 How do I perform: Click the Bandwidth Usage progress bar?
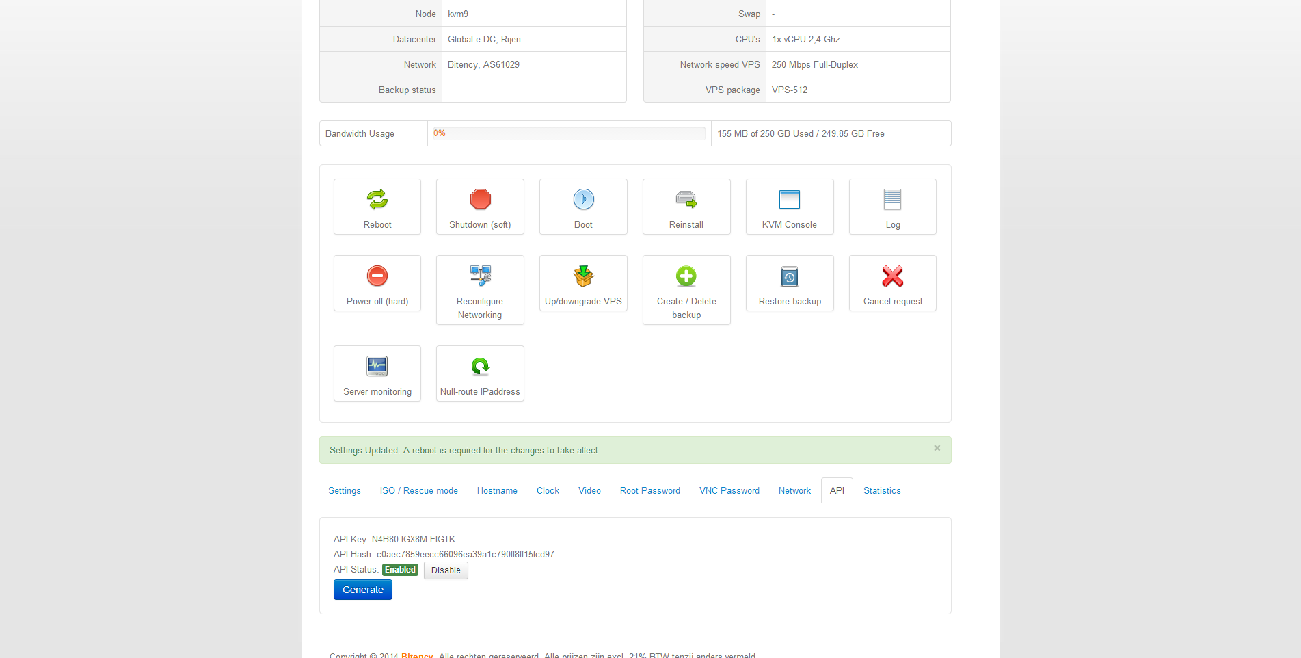coord(569,133)
